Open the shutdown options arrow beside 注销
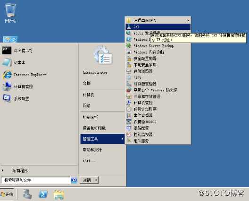 point(96,180)
